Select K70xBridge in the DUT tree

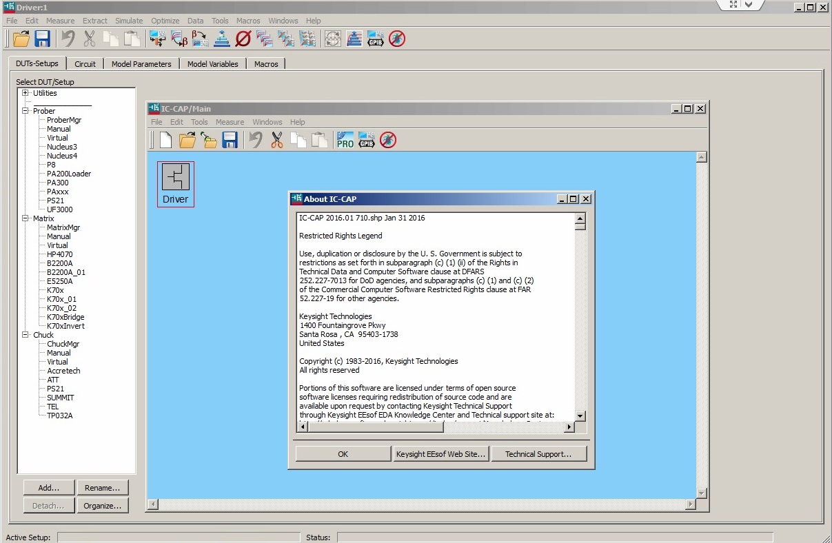point(66,317)
